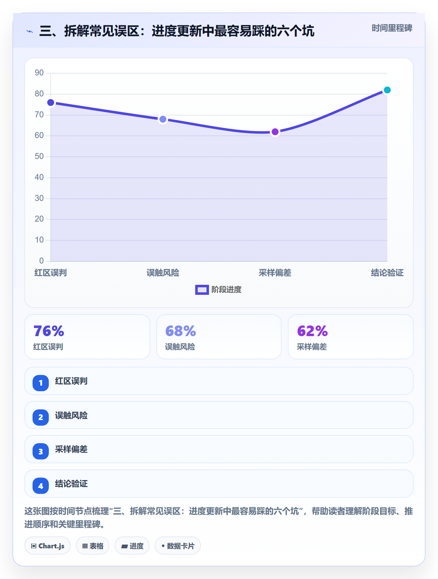Screen dimensions: 438x579
Task: Click the 进度 tag
Action: [132, 546]
